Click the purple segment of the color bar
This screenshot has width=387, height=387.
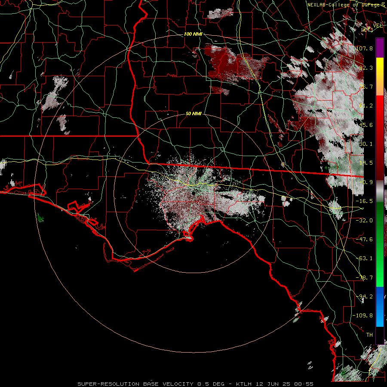[x=380, y=48]
